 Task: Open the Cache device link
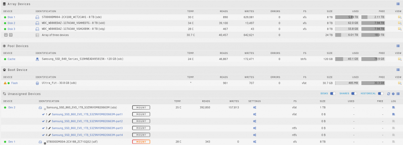click(11, 59)
